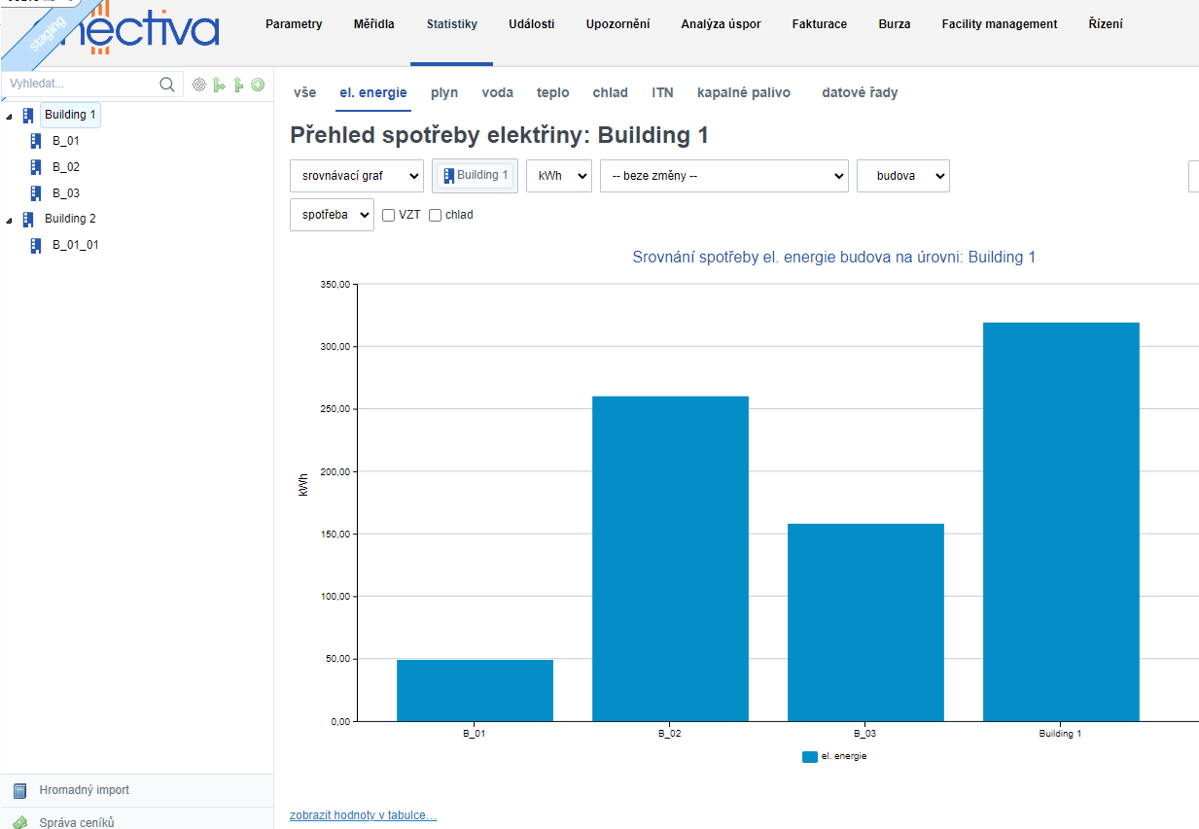The height and width of the screenshot is (829, 1199).
Task: Collapse the Building 1 tree node
Action: point(10,116)
